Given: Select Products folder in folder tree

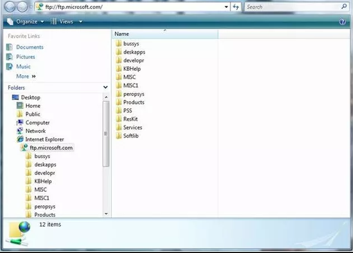Looking at the screenshot, I should click(44, 215).
